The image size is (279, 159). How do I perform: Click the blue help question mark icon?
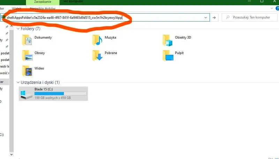(x=277, y=8)
